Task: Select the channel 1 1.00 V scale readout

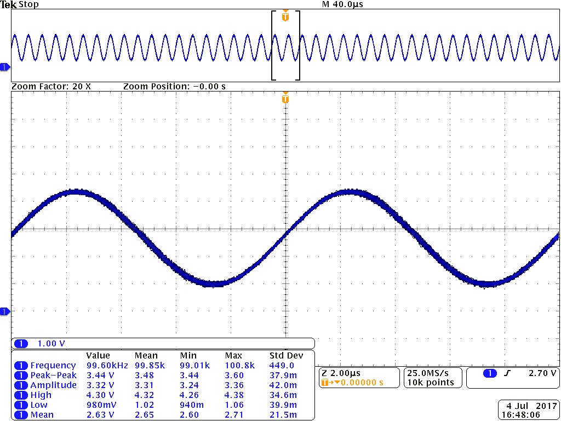Action: coord(50,344)
